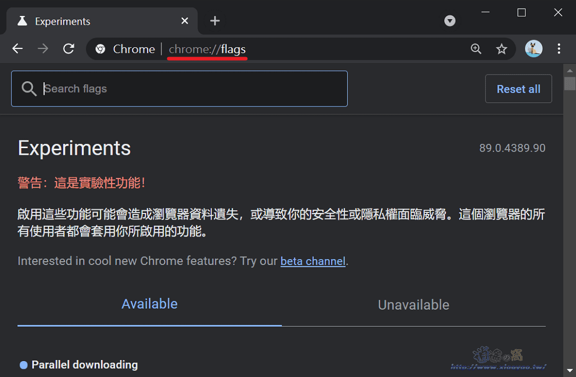Focus the Search flags input field
The height and width of the screenshot is (377, 576).
coord(179,88)
